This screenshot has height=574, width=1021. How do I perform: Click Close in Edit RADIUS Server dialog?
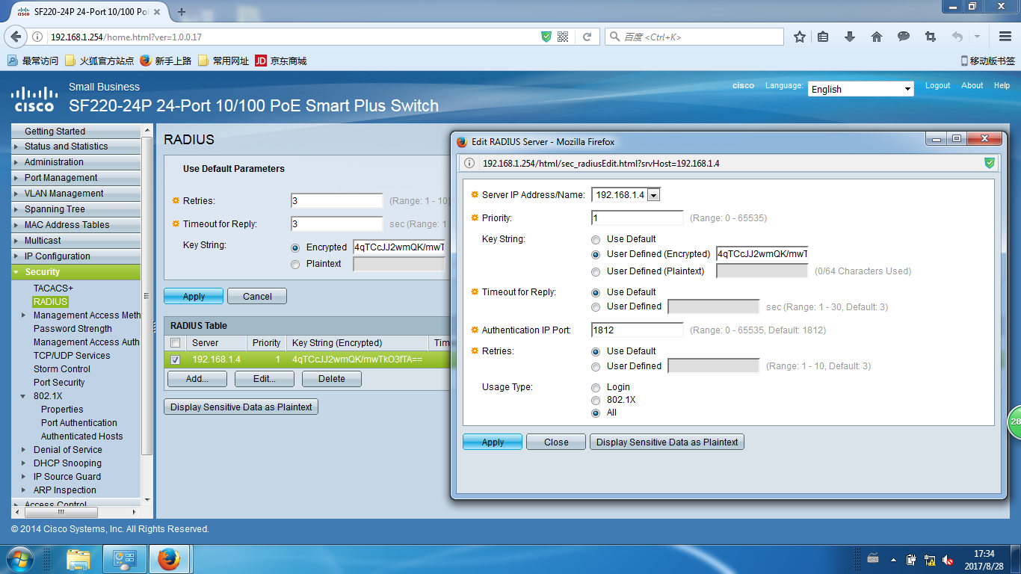[556, 442]
